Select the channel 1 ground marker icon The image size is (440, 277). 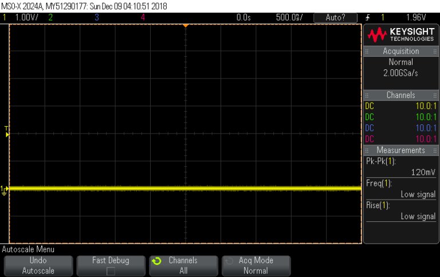point(4,190)
